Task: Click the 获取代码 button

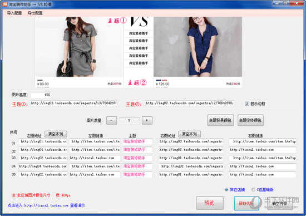Action: tap(246, 203)
